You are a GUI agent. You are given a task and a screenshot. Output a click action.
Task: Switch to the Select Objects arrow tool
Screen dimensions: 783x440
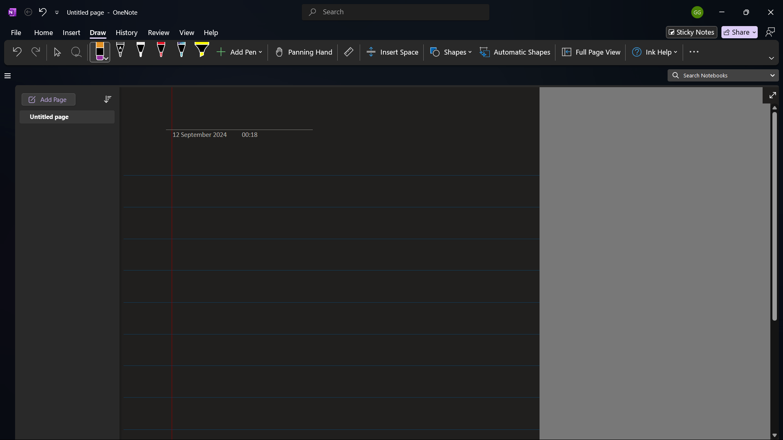pos(57,52)
